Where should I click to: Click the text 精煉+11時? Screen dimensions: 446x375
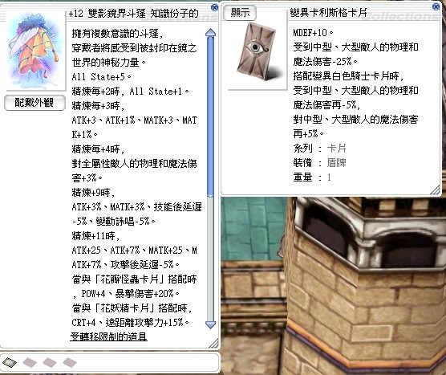(95, 236)
